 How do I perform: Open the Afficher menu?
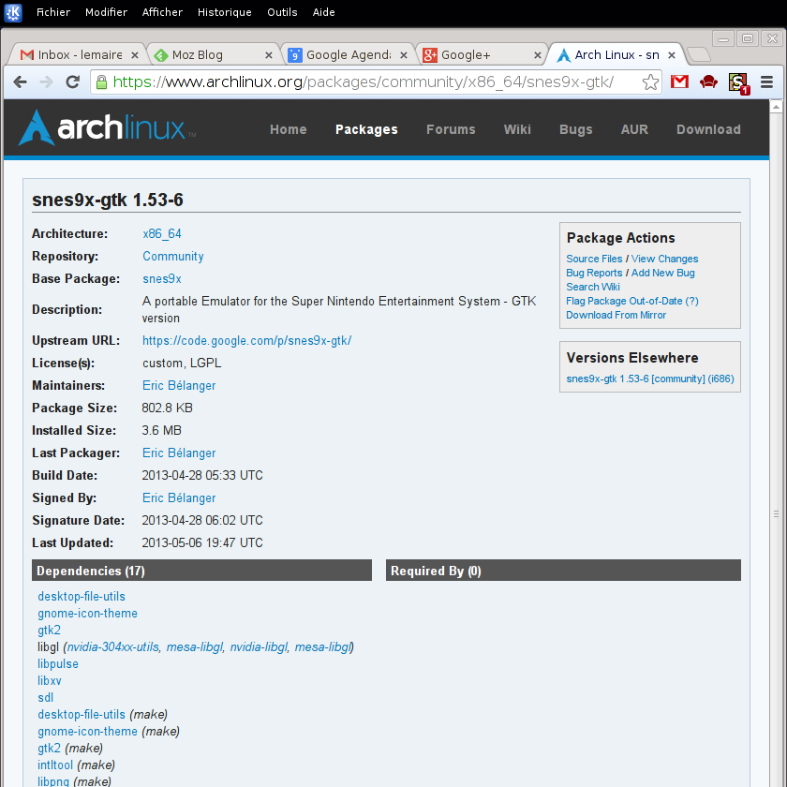tap(162, 12)
